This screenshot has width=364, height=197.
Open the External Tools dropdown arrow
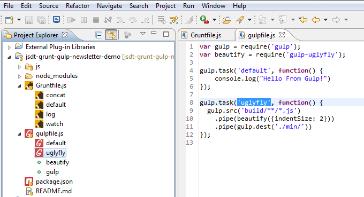[x=214, y=20]
